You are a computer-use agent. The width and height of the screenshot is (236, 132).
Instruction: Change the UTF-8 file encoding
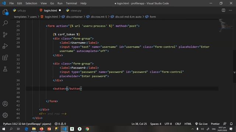[x=168, y=124]
